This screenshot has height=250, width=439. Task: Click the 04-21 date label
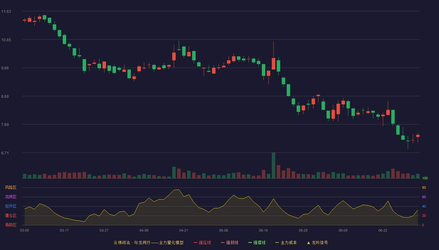(x=184, y=230)
